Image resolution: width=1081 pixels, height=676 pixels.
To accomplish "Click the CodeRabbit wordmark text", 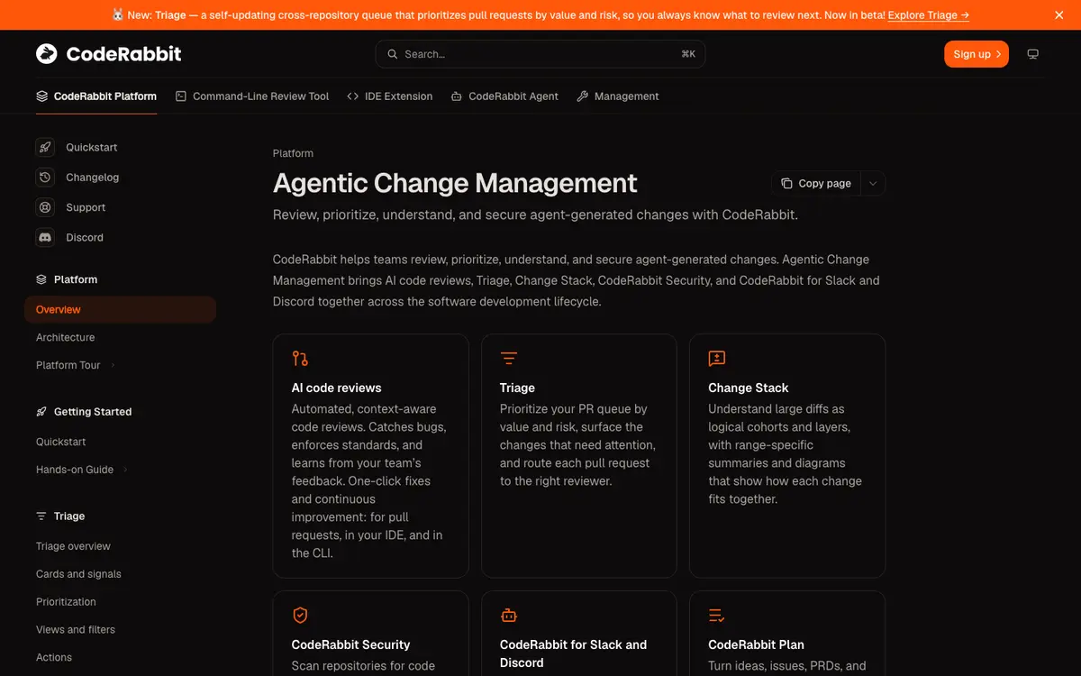I will point(123,54).
